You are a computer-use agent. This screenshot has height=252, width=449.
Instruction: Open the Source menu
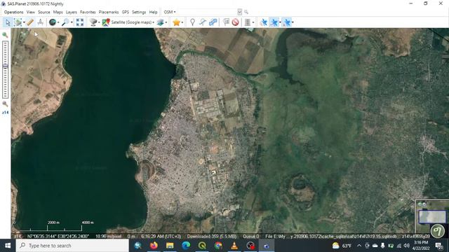pyautogui.click(x=43, y=12)
